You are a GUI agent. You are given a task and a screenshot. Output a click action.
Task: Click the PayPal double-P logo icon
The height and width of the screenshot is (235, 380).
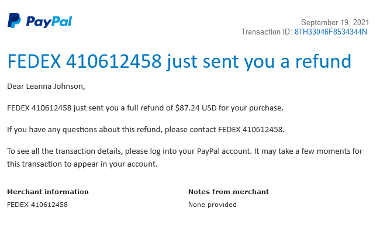tap(14, 20)
